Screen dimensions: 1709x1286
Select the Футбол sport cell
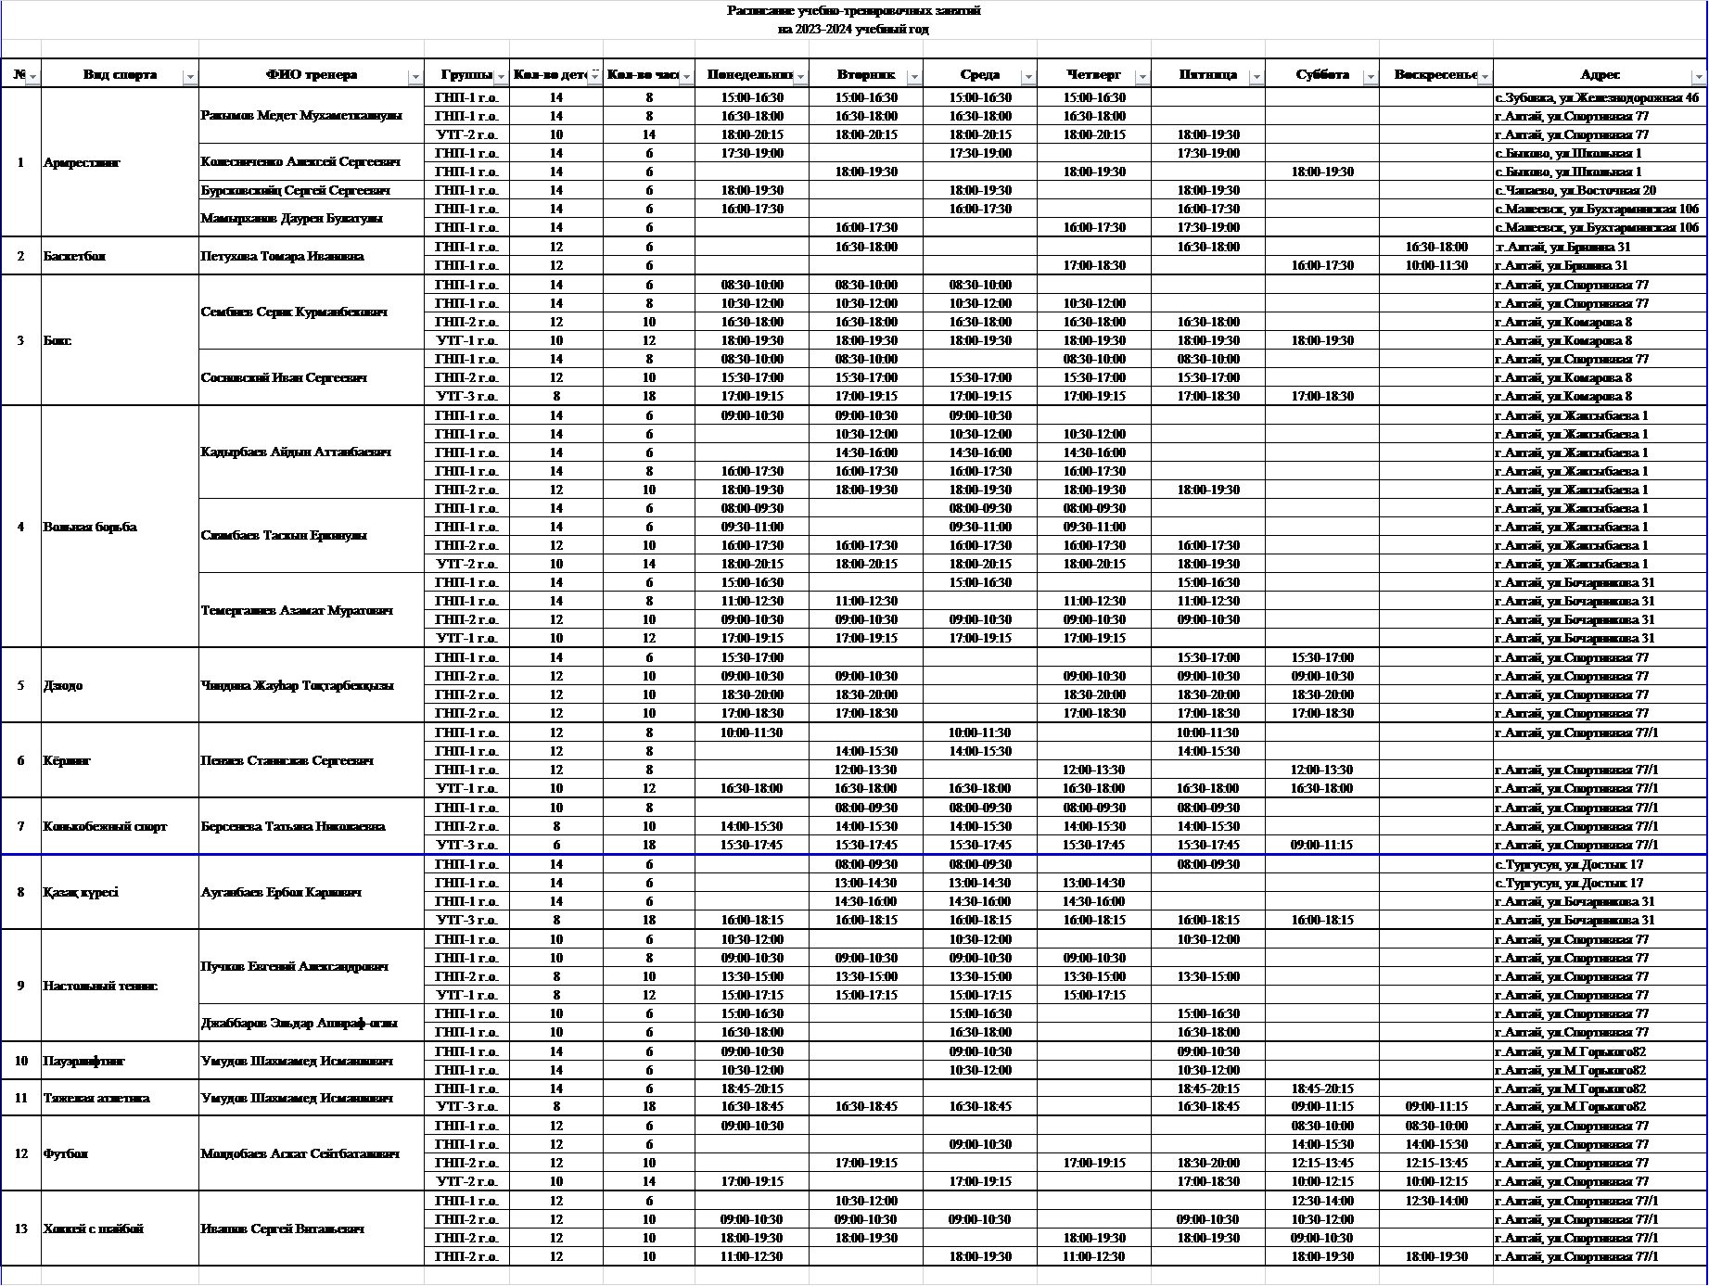(67, 1154)
